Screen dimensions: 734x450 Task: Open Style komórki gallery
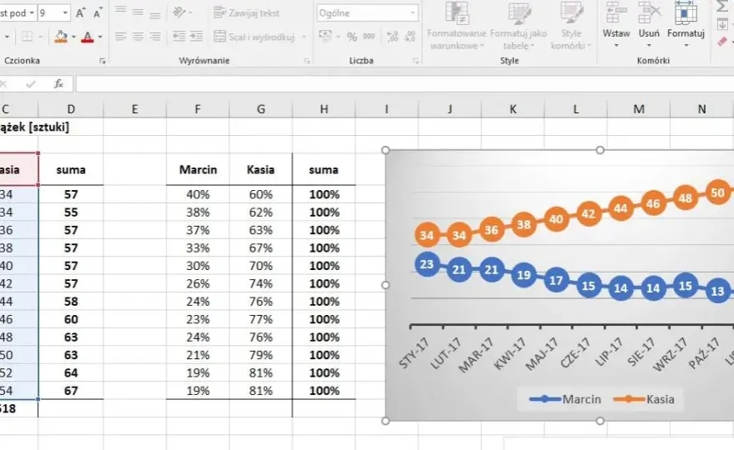pyautogui.click(x=571, y=26)
